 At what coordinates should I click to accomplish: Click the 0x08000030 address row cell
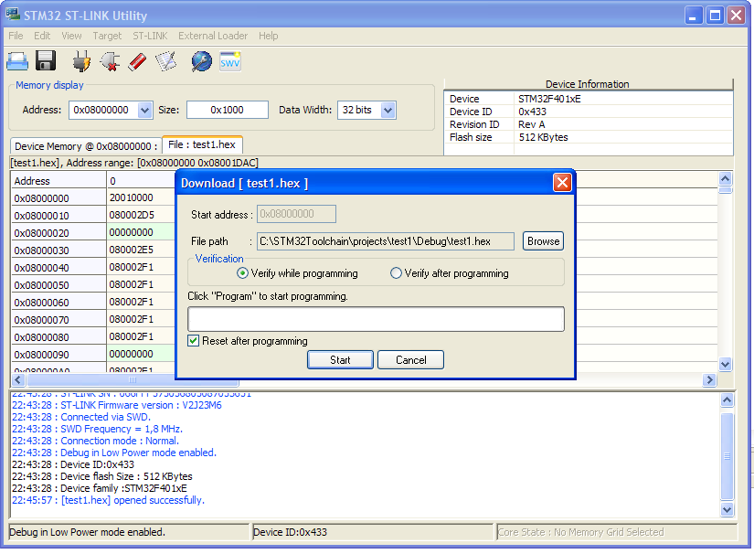[58, 250]
